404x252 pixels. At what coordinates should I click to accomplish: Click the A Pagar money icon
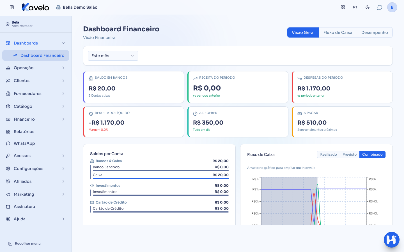[300, 114]
